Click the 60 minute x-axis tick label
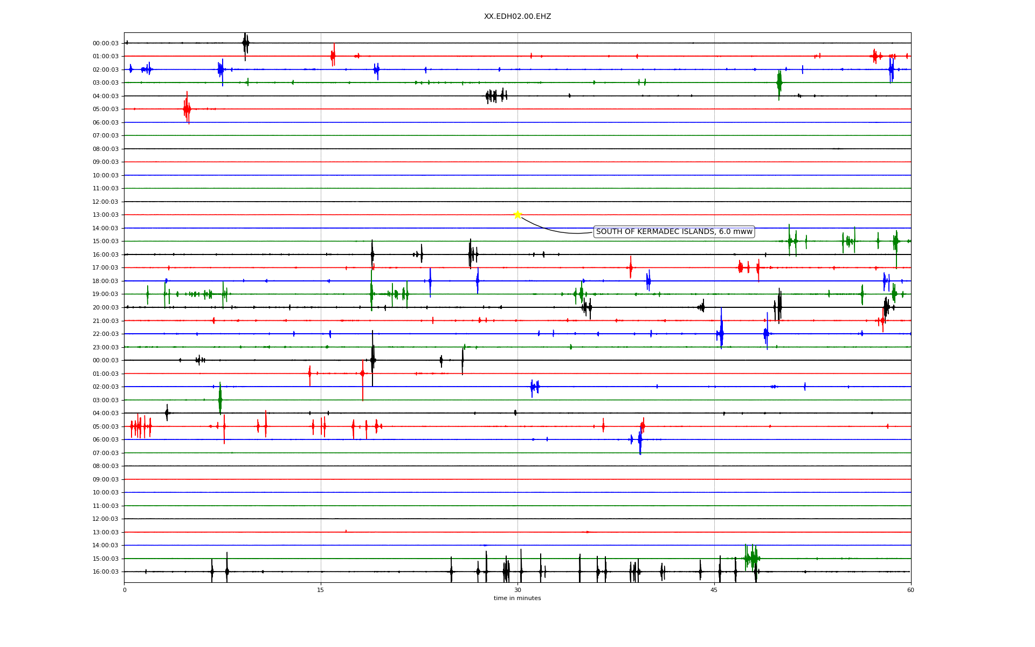This screenshot has height=647, width=1035. [x=910, y=590]
